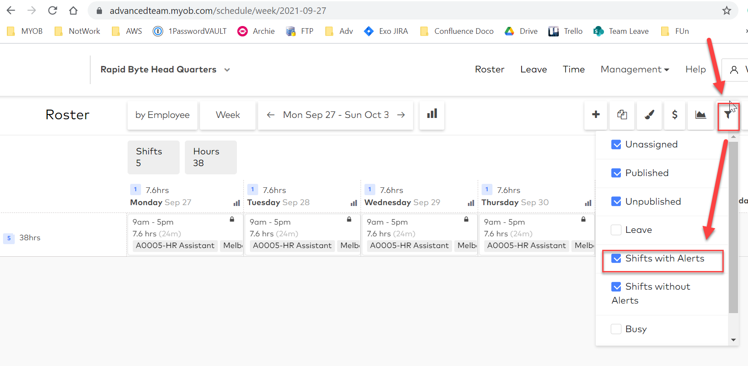This screenshot has height=366, width=748.
Task: Toggle Shifts with Alerts checkbox
Action: [x=616, y=258]
